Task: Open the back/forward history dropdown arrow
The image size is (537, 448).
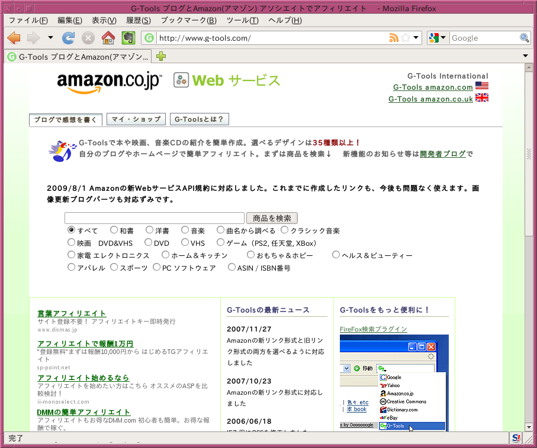Action: 50,38
